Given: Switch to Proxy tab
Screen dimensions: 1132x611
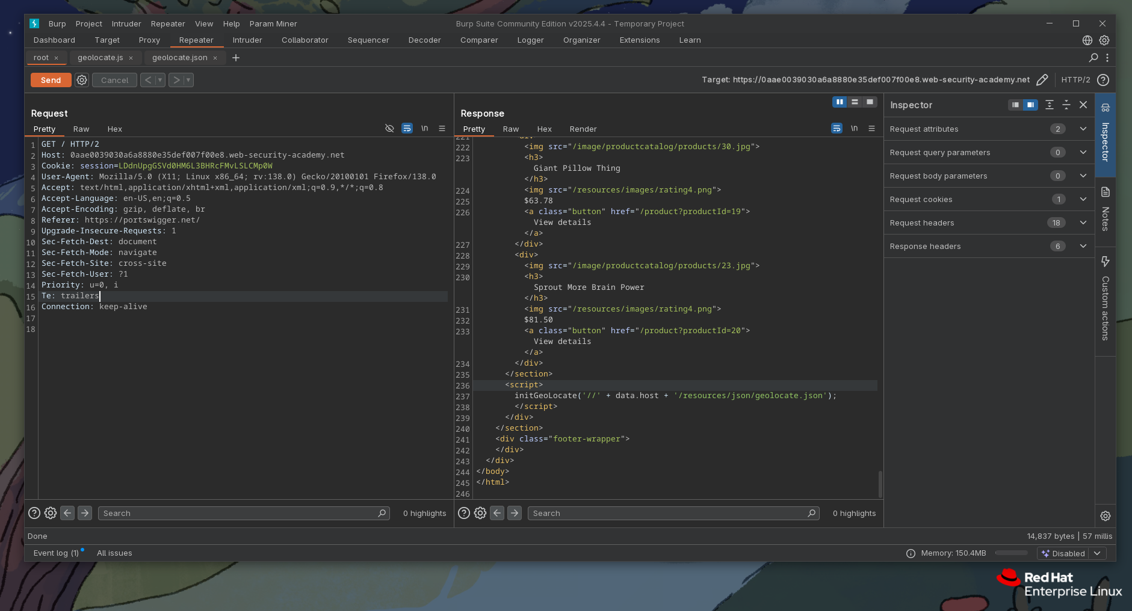Looking at the screenshot, I should pyautogui.click(x=149, y=40).
